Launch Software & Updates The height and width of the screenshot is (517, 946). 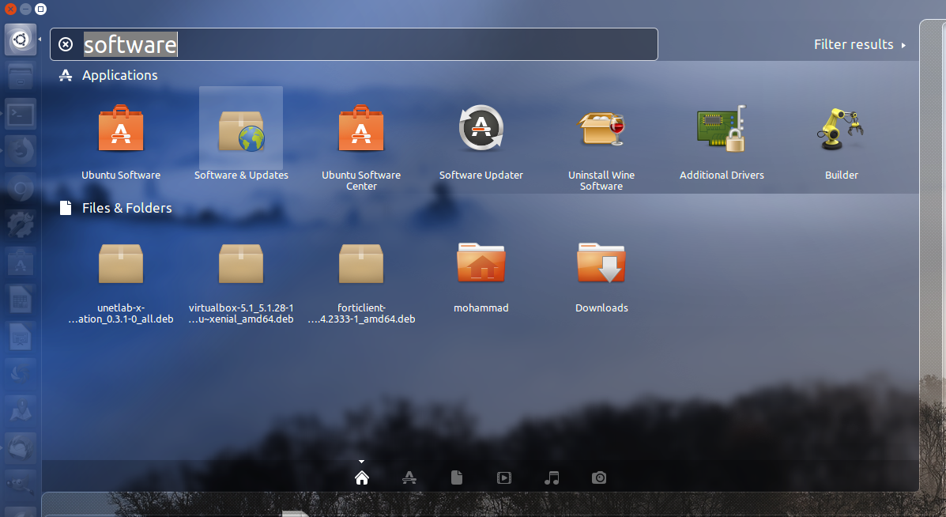241,130
